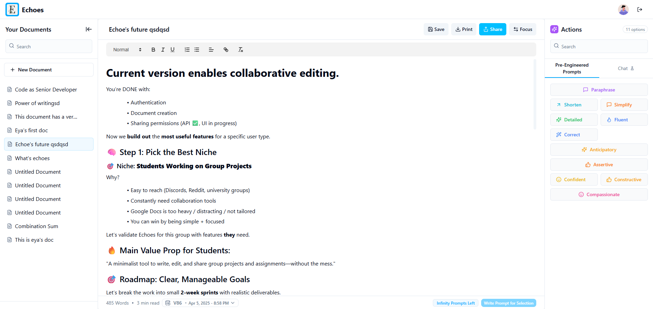Open the Combination Sum document
This screenshot has height=309, width=653.
36,226
